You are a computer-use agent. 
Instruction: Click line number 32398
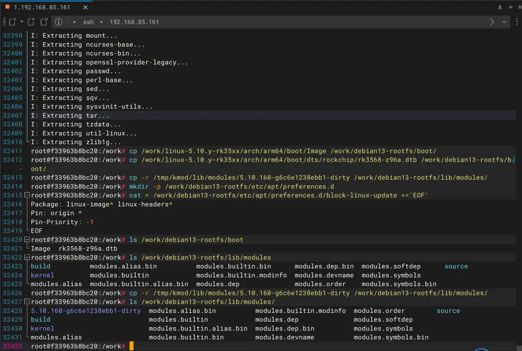point(12,35)
